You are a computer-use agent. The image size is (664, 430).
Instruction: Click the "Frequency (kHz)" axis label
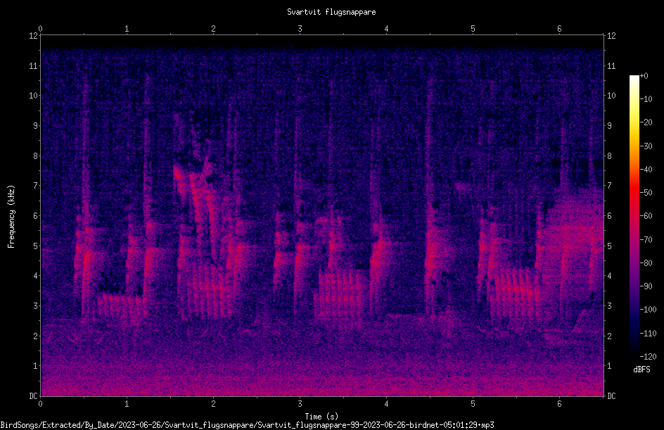pos(11,217)
